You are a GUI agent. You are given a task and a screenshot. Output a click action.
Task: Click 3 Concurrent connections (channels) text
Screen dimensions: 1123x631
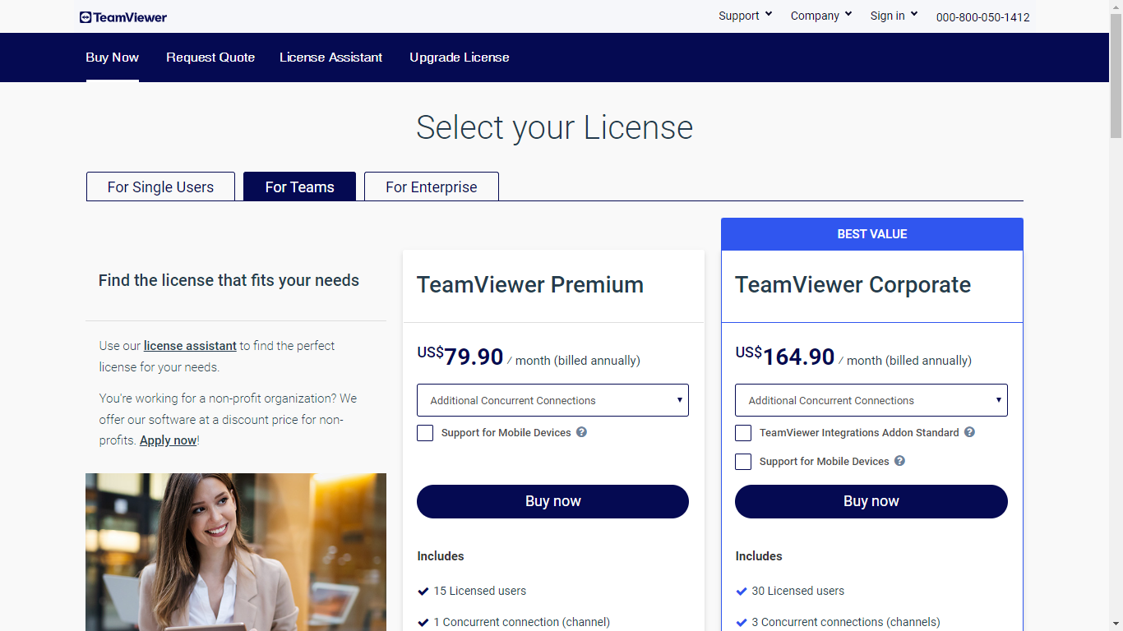tap(846, 622)
